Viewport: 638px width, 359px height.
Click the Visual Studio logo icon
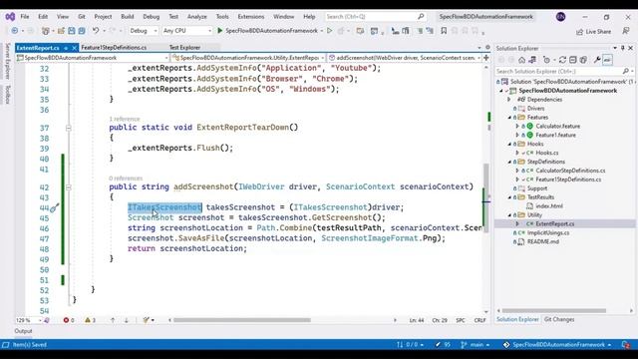10,17
